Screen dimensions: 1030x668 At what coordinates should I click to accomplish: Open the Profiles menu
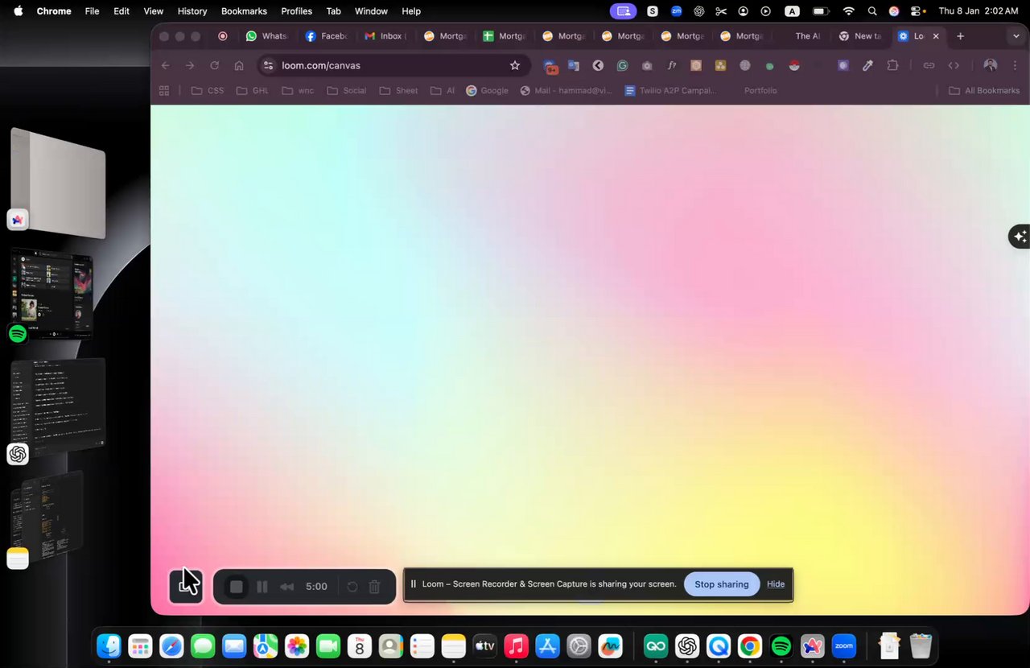[296, 11]
